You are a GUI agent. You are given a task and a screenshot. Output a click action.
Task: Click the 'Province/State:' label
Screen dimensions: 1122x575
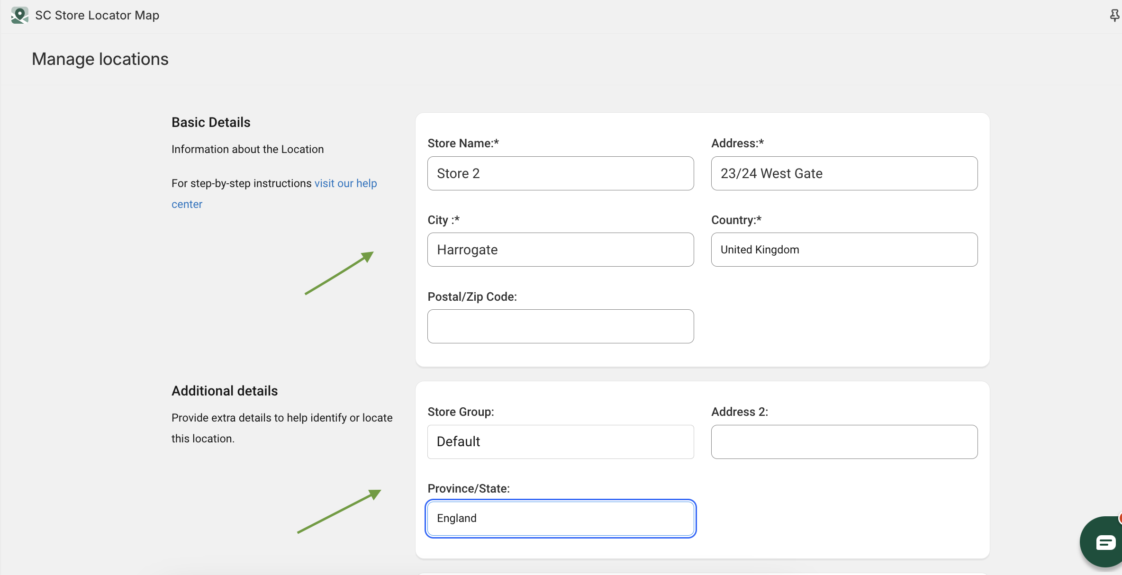[468, 489]
